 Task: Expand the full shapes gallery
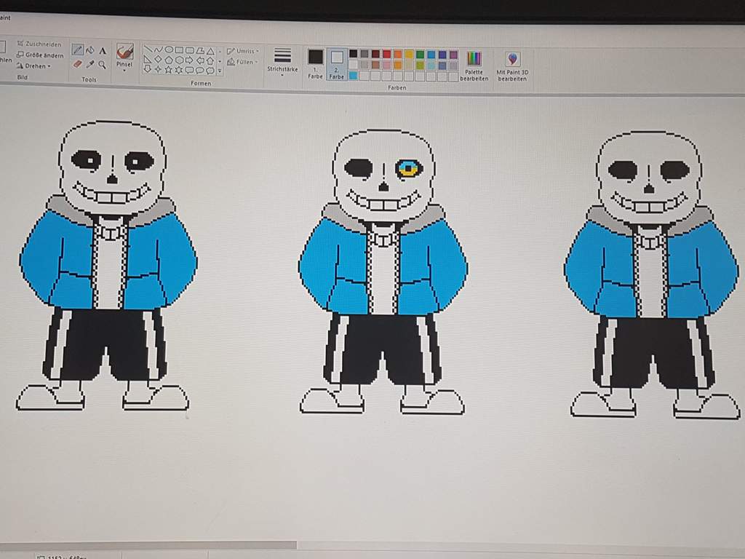point(220,71)
